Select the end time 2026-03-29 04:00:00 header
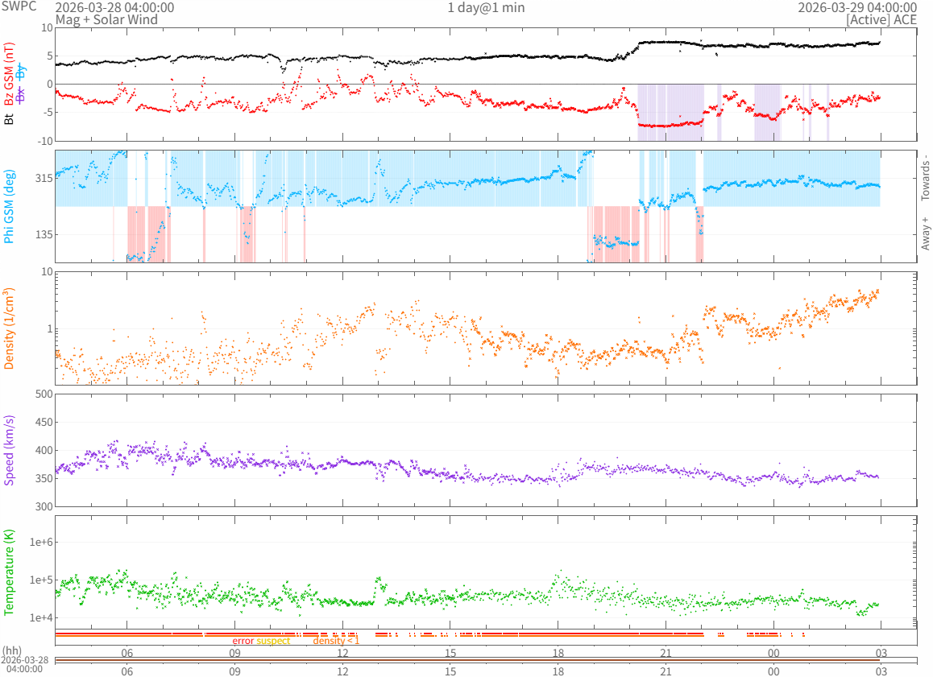This screenshot has height=677, width=933. (856, 7)
